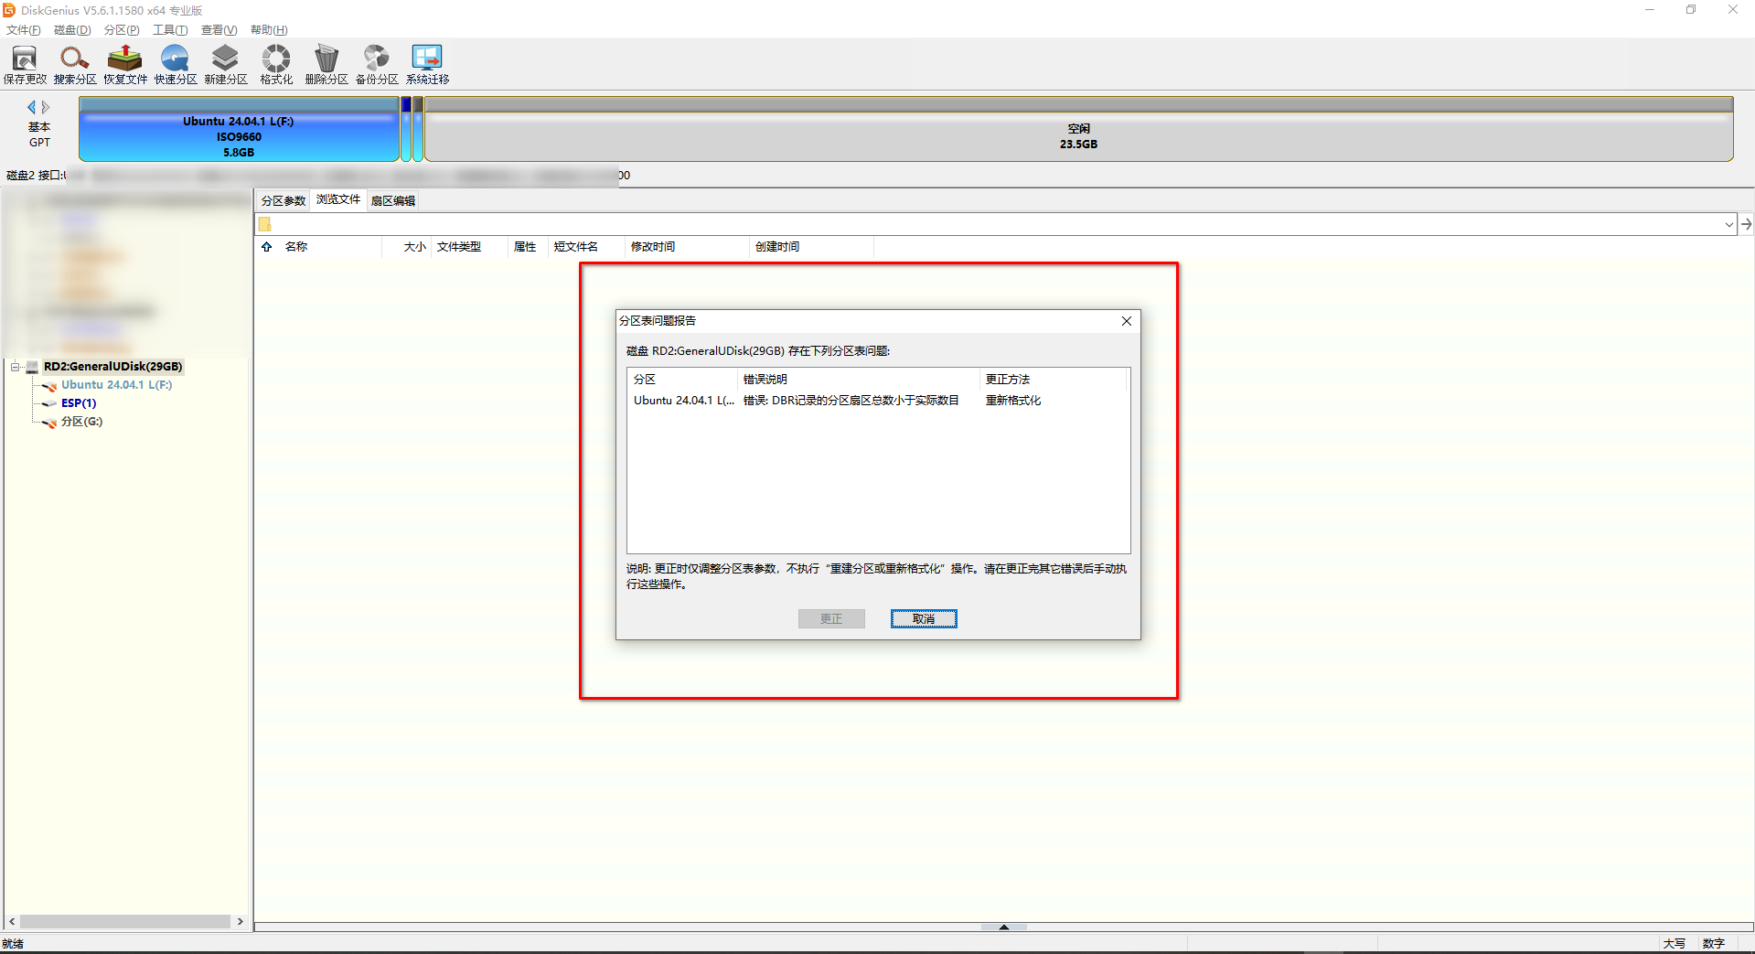Image resolution: width=1755 pixels, height=954 pixels.
Task: Click the 数字 status bar indicator
Action: tap(1714, 944)
